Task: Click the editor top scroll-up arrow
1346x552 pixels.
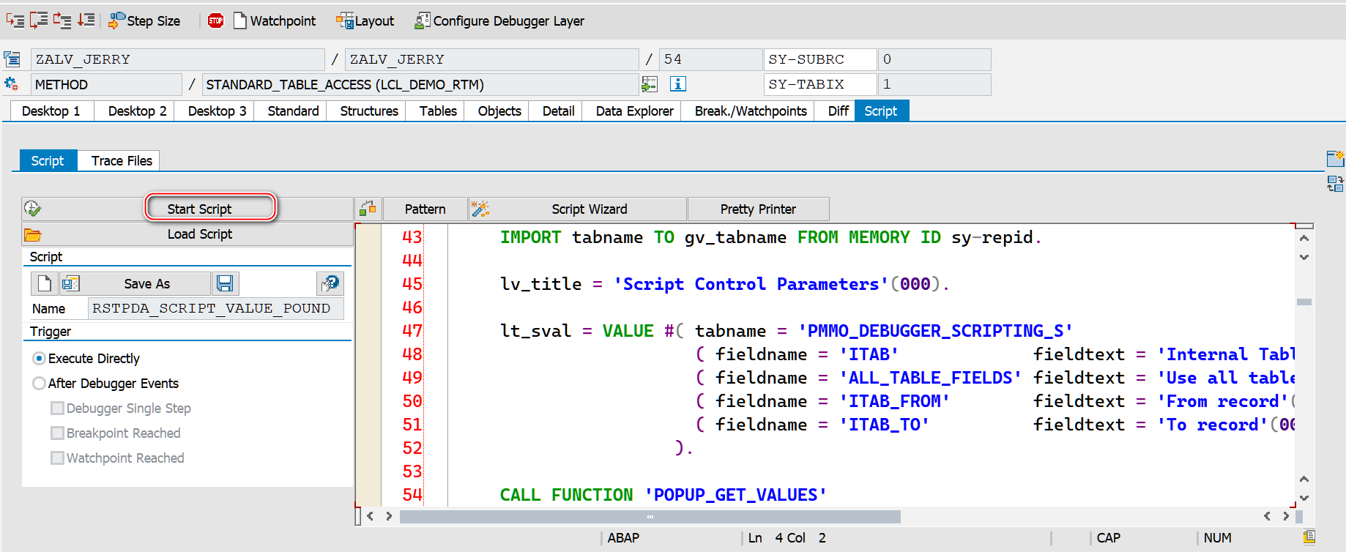Action: coord(1304,239)
